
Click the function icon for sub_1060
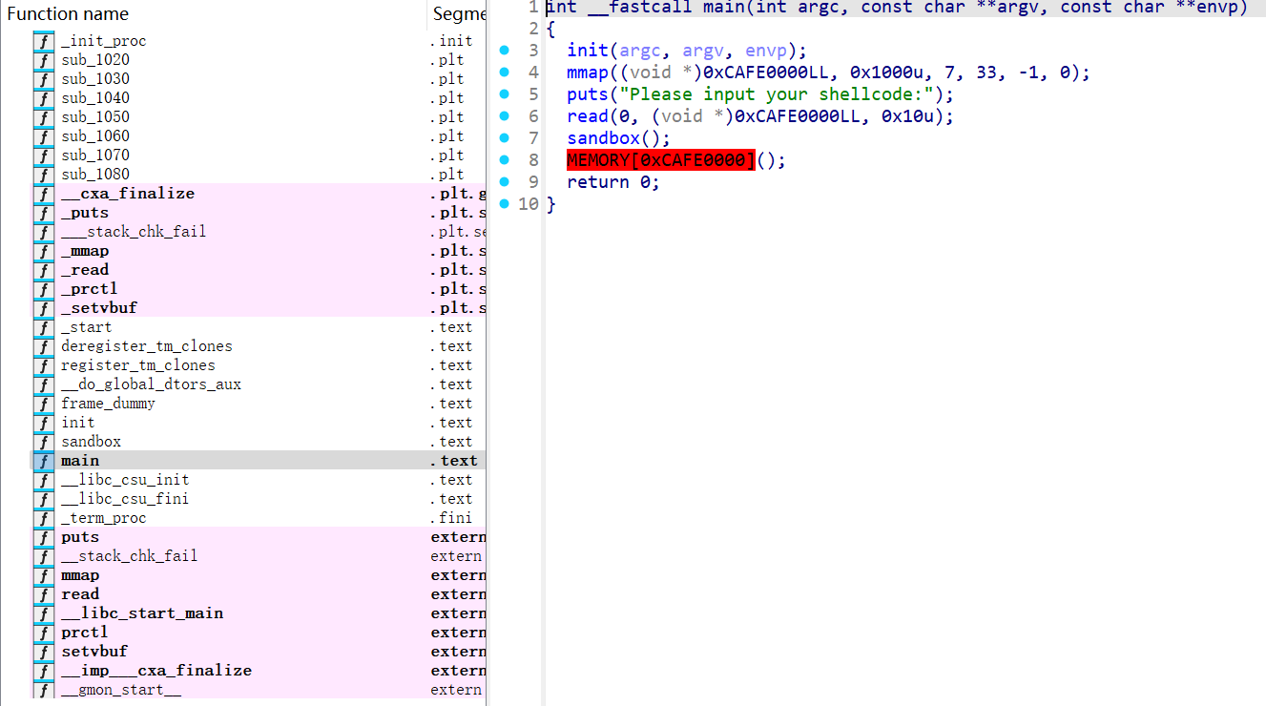44,136
